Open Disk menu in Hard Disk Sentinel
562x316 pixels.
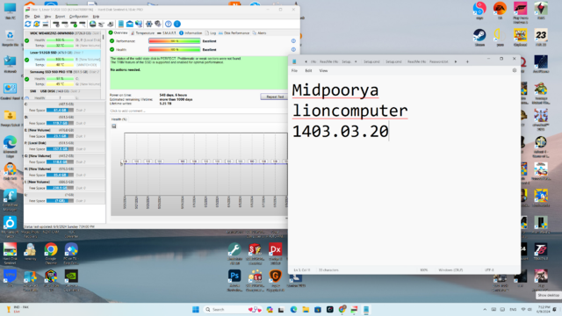(x=37, y=17)
